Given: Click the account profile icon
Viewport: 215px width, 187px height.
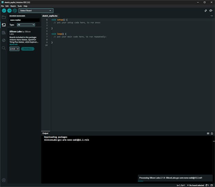Looking at the screenshot, I should coord(4,180).
